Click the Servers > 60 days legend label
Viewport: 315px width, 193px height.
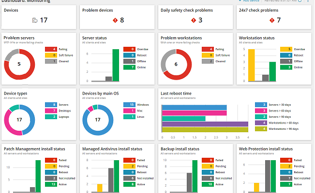280,110
